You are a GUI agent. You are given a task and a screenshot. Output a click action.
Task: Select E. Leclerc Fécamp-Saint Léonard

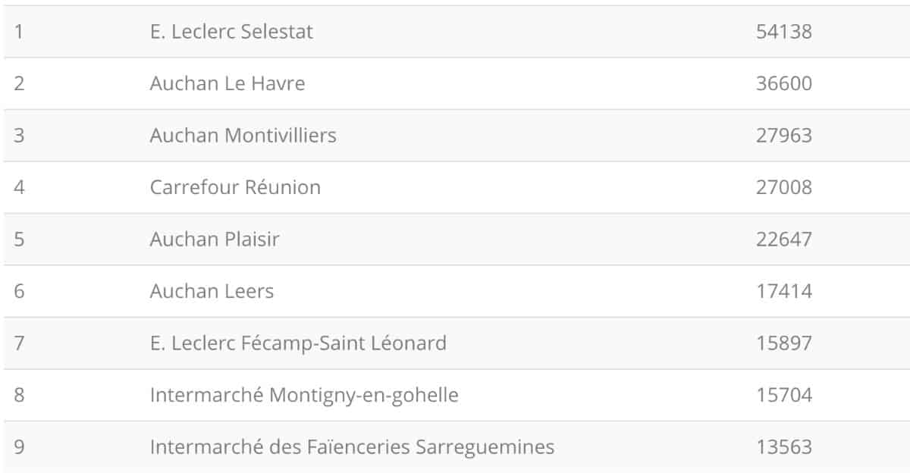tap(298, 343)
